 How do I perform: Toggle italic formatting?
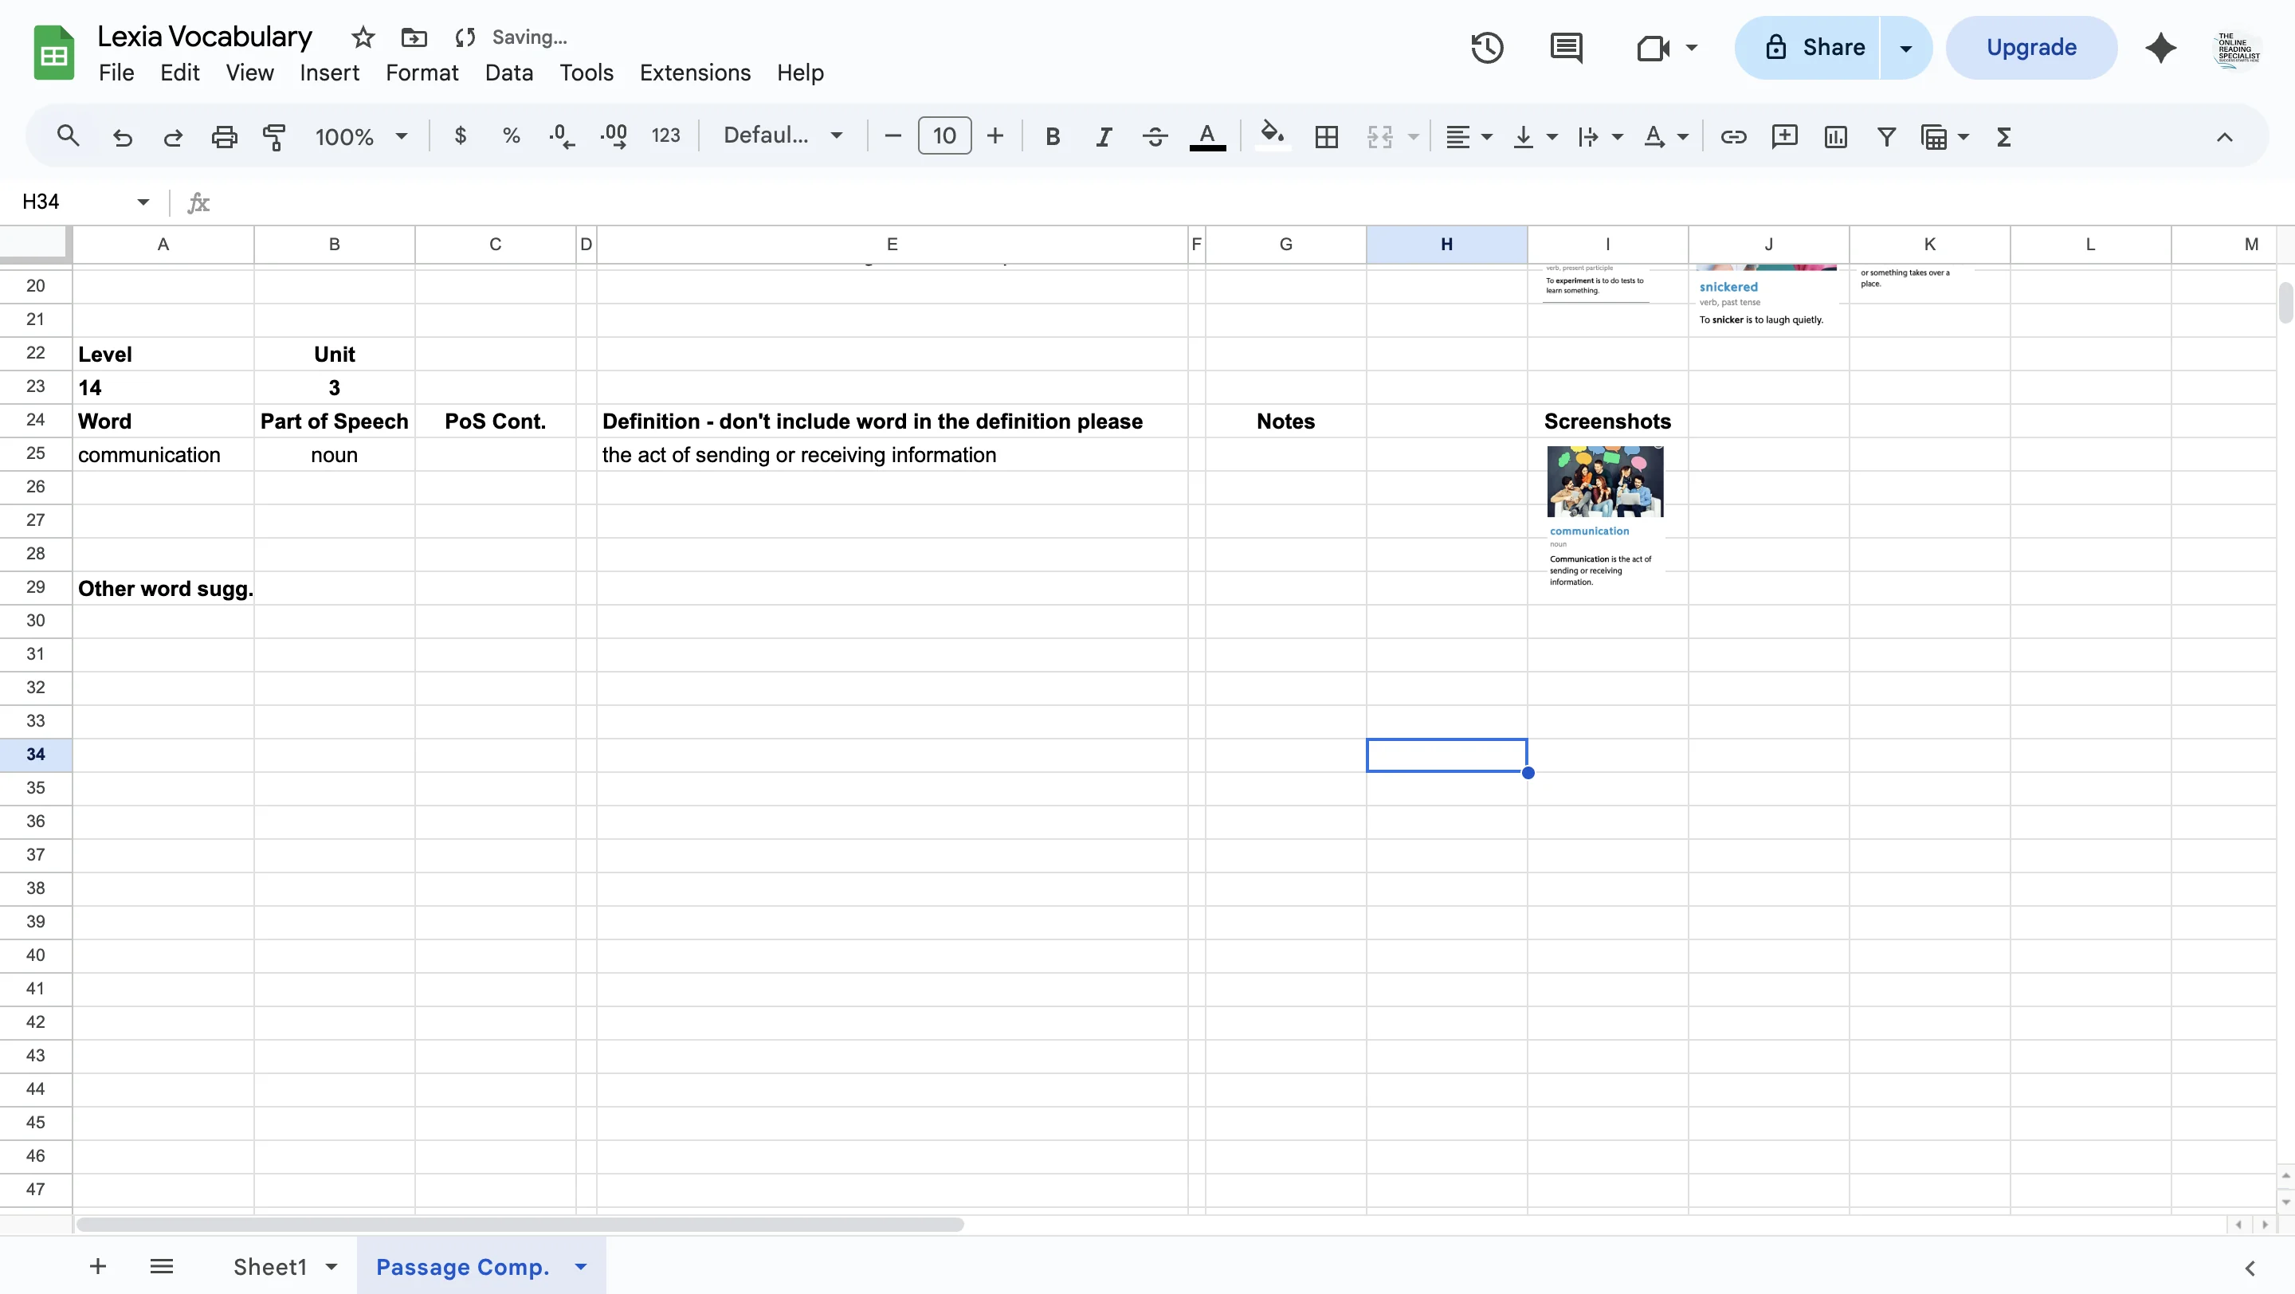(1102, 136)
